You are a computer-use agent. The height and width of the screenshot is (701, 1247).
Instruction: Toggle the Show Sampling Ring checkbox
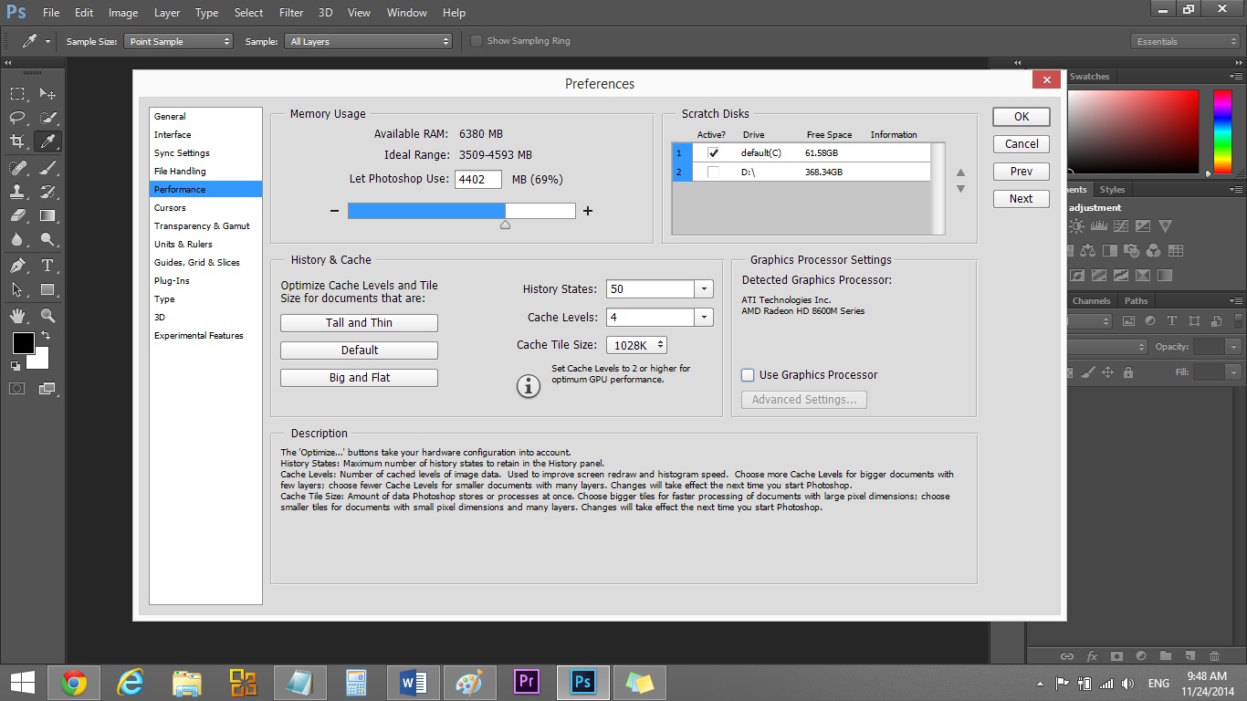point(476,41)
